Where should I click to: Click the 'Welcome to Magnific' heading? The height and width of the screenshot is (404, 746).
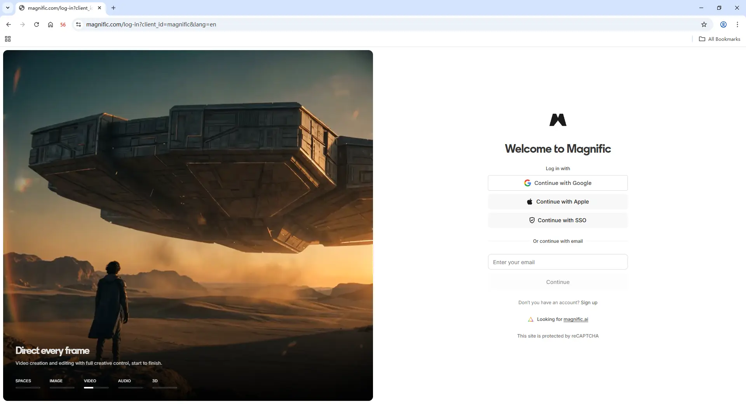[x=558, y=149]
